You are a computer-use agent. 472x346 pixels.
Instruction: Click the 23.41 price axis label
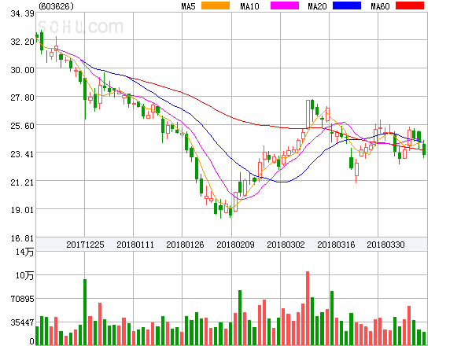[22, 154]
